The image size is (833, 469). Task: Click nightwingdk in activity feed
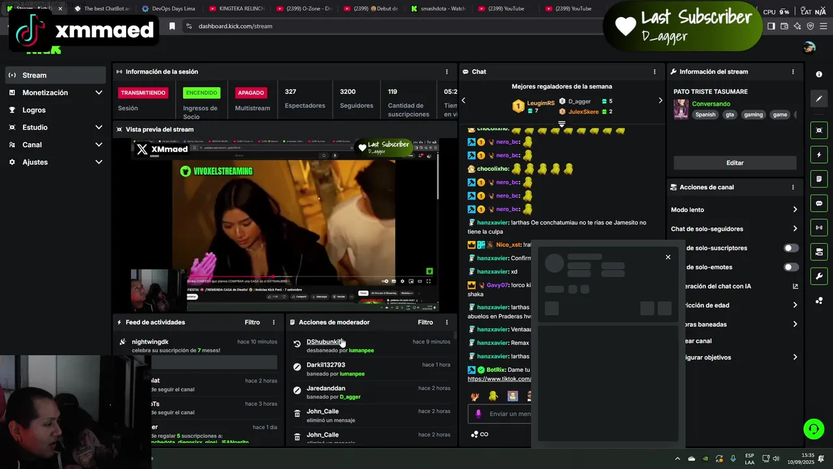point(150,342)
